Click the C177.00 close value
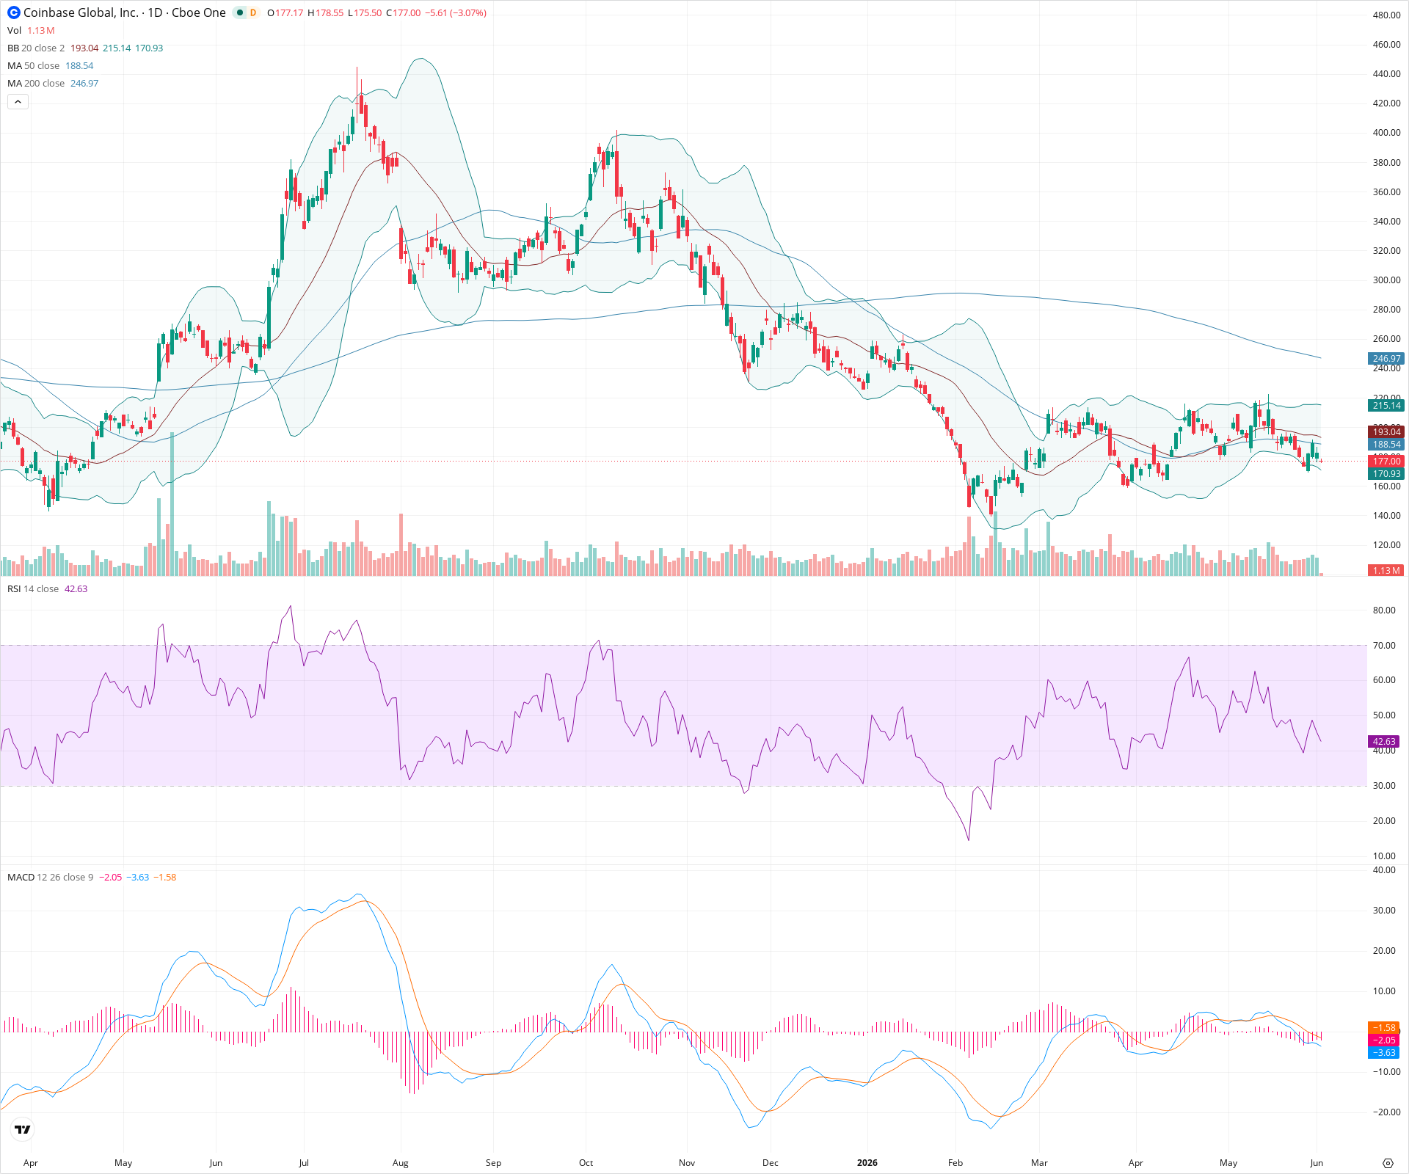 click(x=404, y=12)
